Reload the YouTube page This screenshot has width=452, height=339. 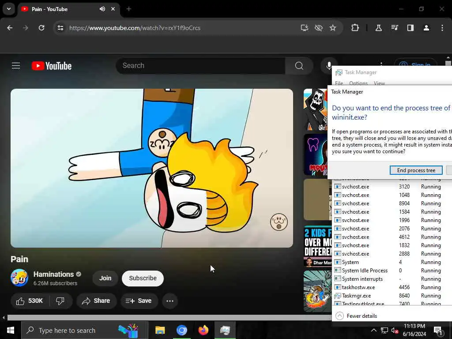pos(41,28)
